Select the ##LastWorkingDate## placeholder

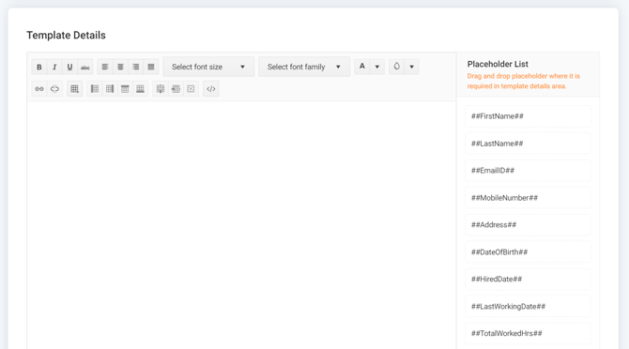528,306
